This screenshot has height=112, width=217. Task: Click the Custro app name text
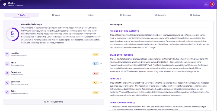[12, 3]
